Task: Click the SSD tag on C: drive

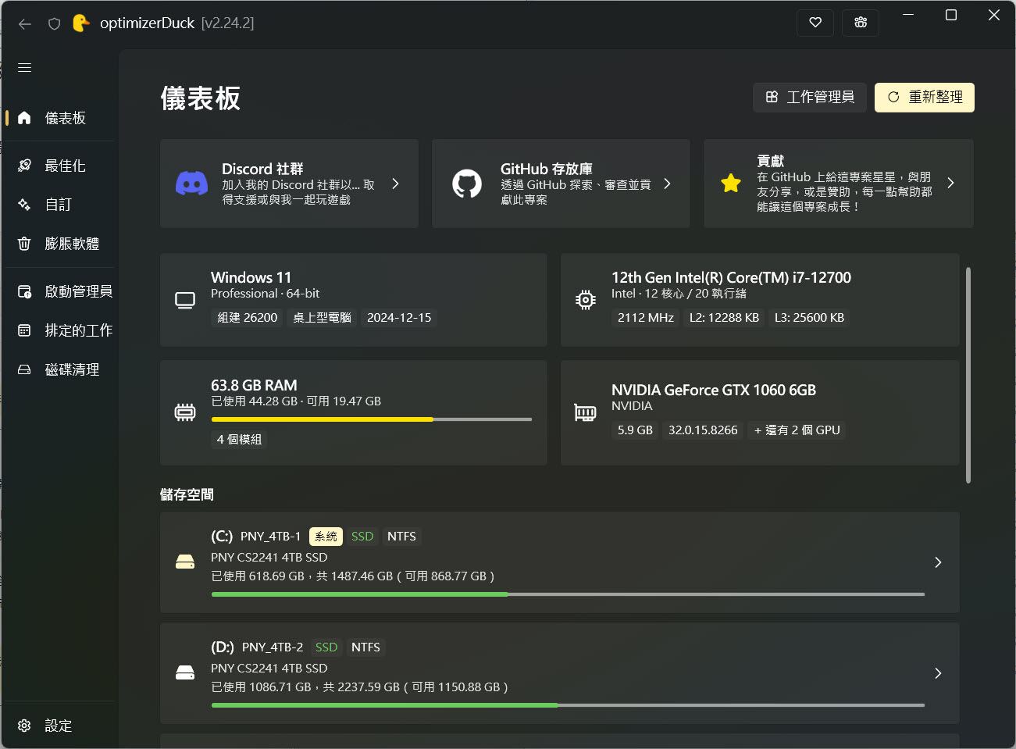Action: click(362, 537)
